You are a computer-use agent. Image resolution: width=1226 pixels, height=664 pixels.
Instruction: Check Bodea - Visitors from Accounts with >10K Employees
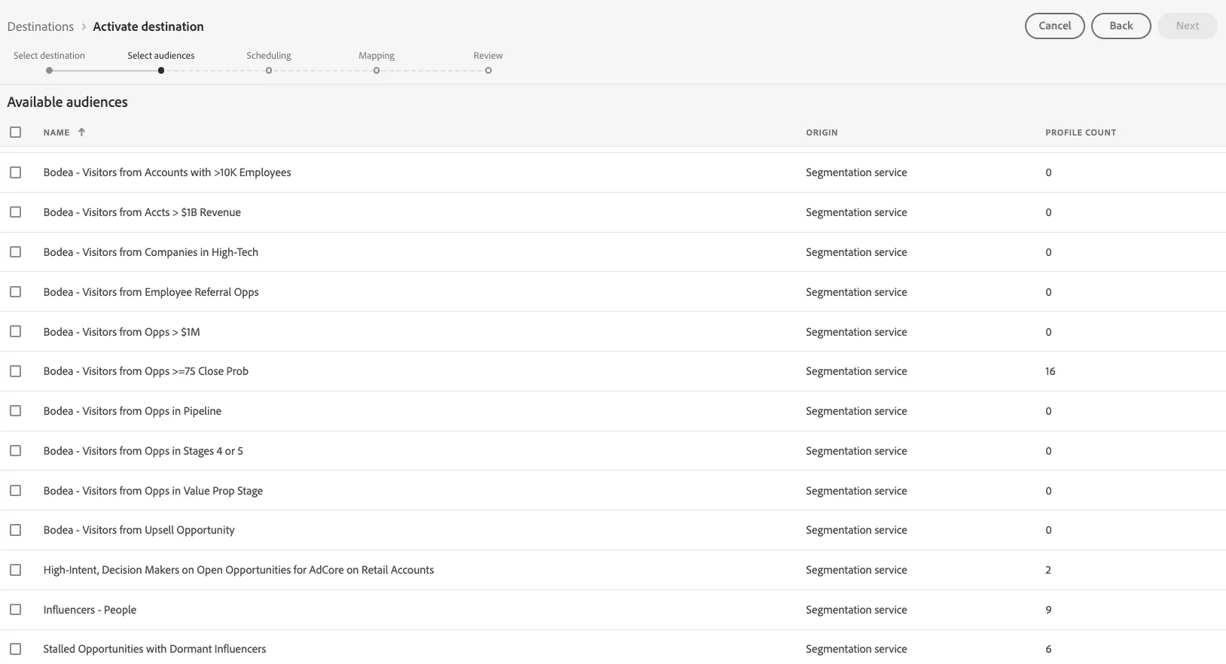pos(15,172)
